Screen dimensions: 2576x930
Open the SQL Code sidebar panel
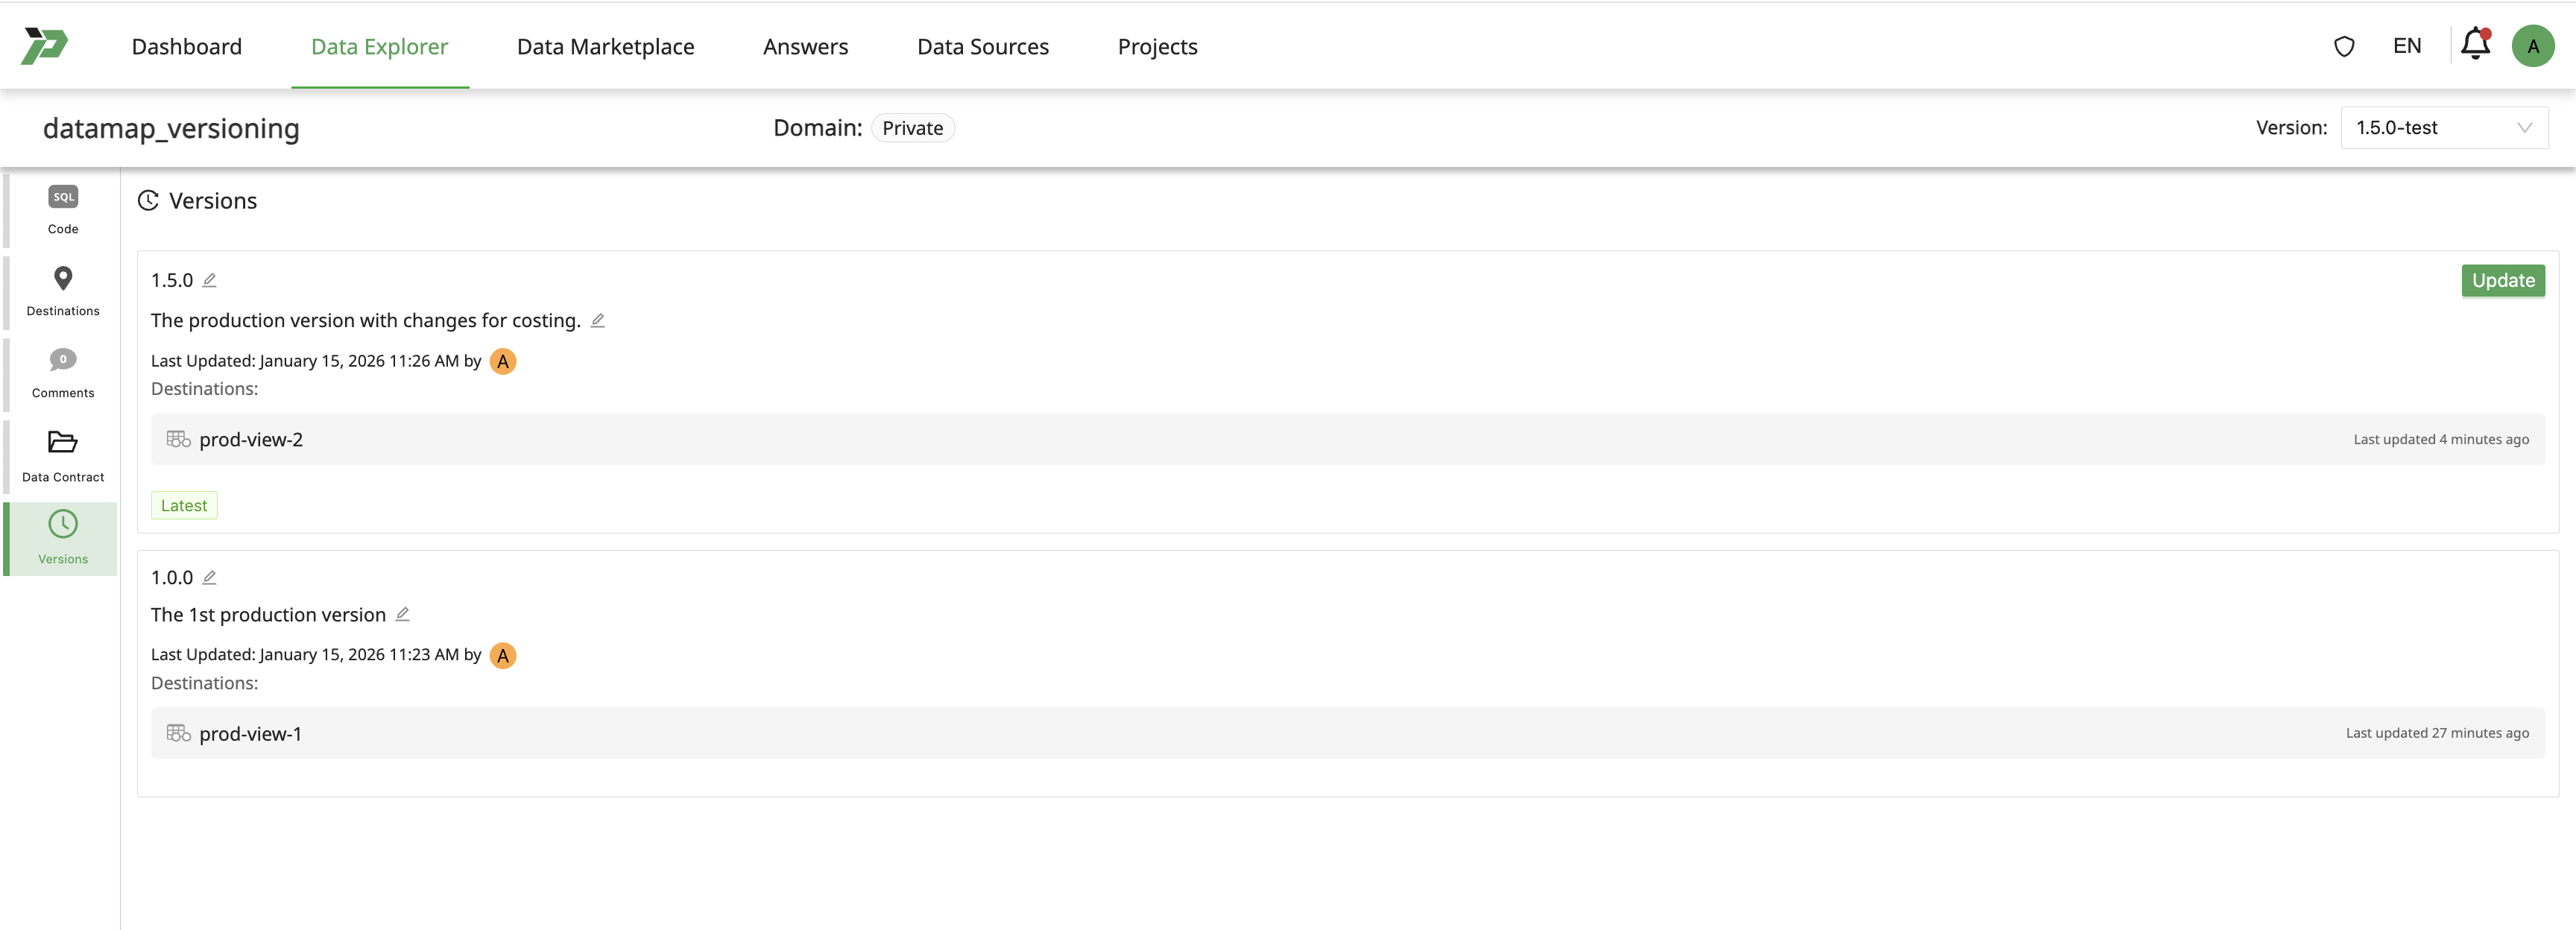tap(62, 209)
